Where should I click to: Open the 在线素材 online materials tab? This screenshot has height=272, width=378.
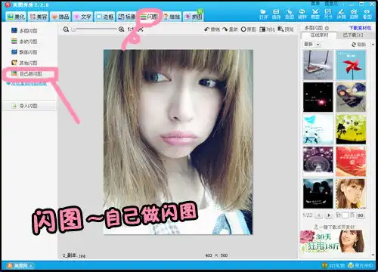pyautogui.click(x=319, y=36)
